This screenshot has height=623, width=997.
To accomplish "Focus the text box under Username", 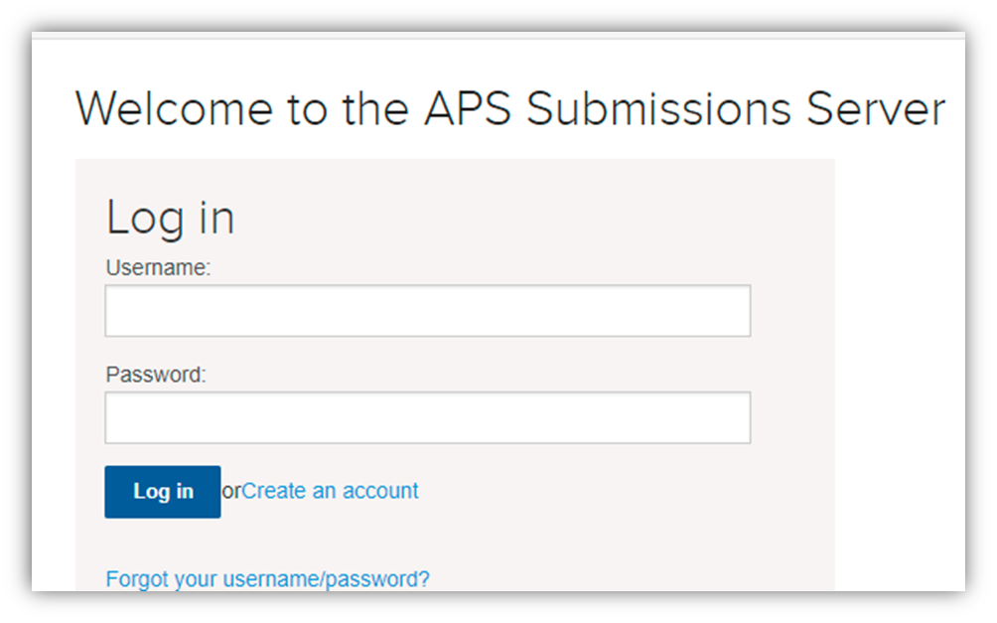I will [427, 311].
